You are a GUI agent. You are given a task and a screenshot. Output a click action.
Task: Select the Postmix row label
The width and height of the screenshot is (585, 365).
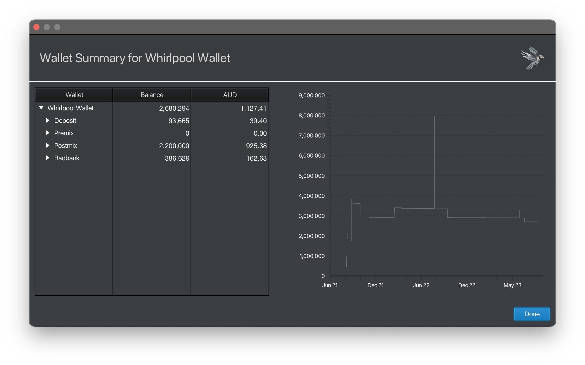(66, 146)
